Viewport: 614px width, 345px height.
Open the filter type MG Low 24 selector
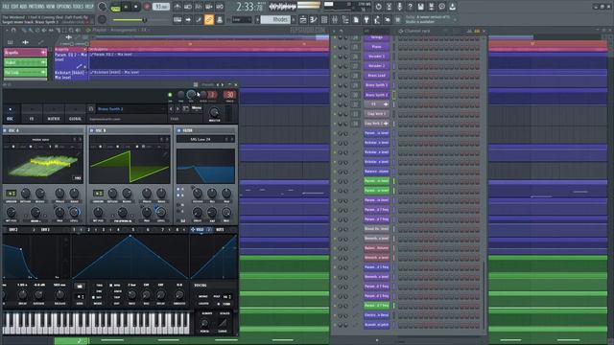[x=205, y=139]
